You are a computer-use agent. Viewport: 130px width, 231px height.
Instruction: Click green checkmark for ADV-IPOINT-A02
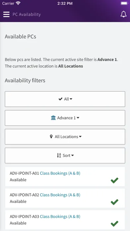click(114, 202)
